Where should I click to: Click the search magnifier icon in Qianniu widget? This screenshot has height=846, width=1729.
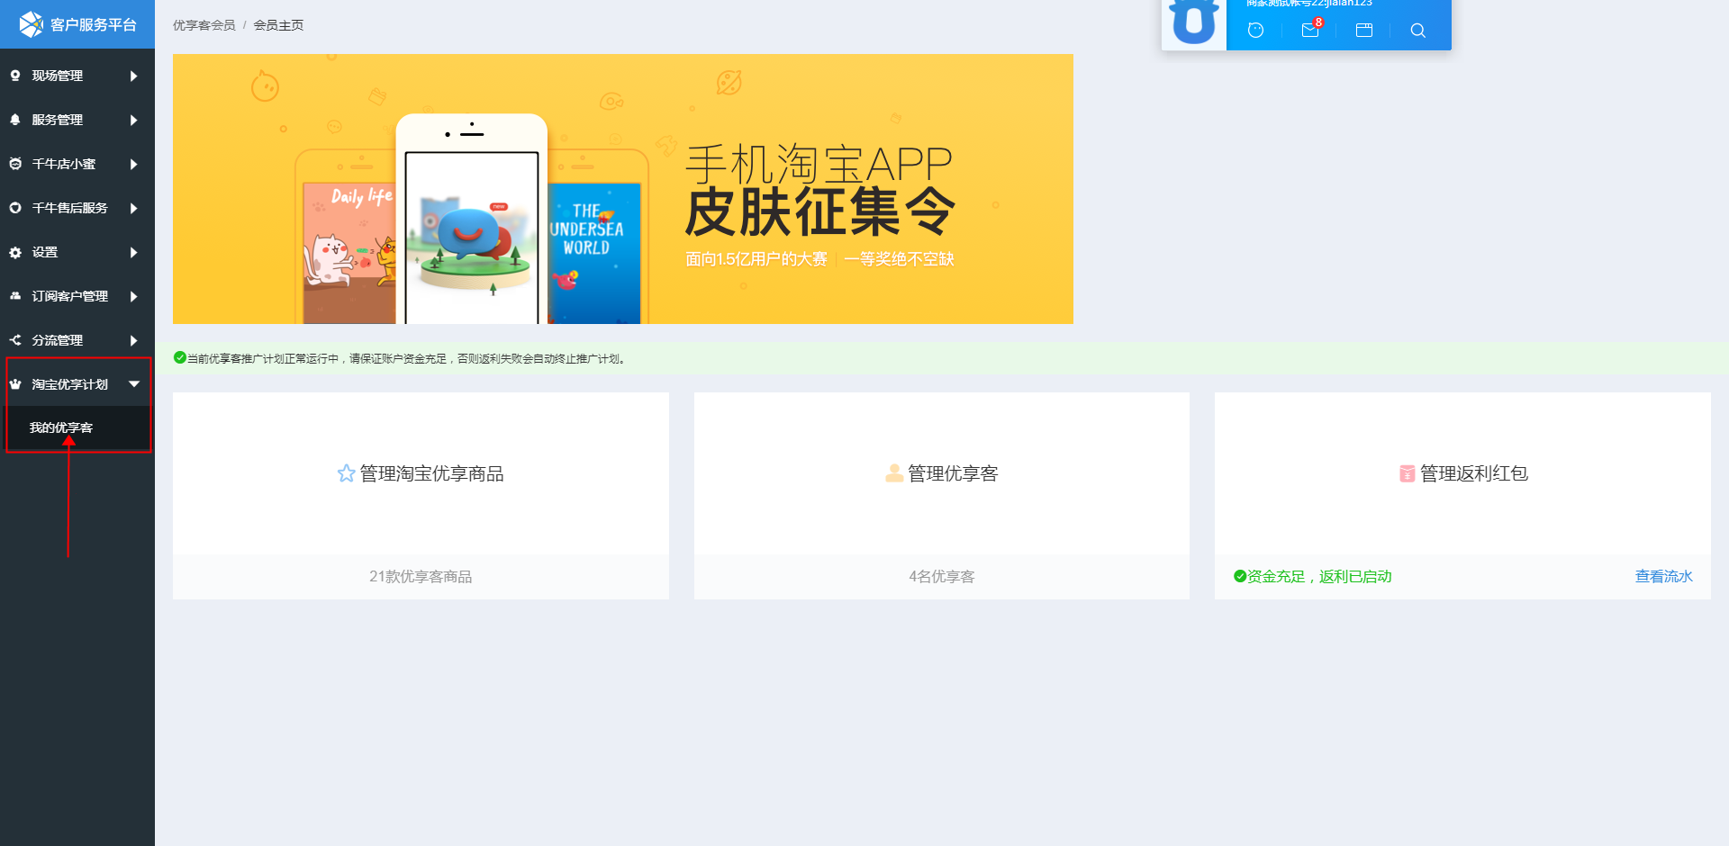coord(1417,30)
